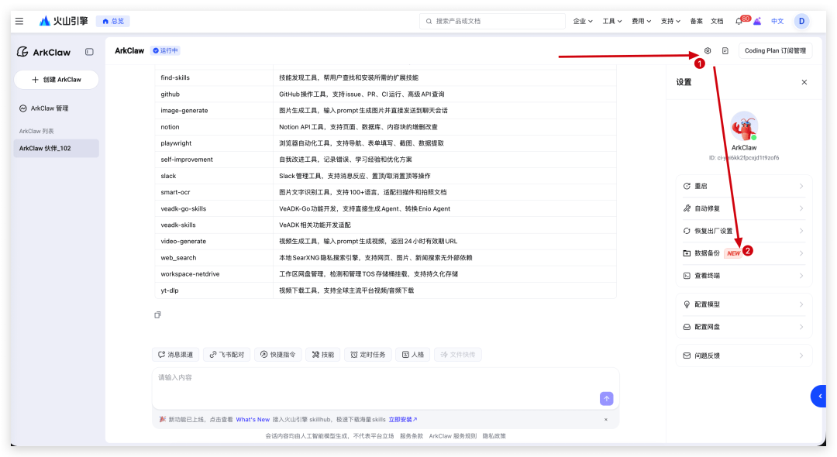This screenshot has width=837, height=457.
Task: Expand the 企业 dropdown menu
Action: (x=583, y=21)
